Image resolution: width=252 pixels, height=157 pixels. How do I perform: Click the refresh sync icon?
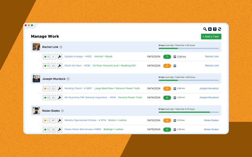coord(220,29)
